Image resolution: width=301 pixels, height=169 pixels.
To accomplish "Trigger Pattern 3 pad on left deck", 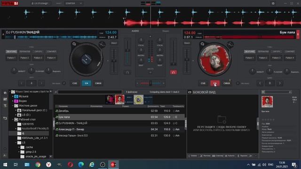I will [x=38, y=58].
